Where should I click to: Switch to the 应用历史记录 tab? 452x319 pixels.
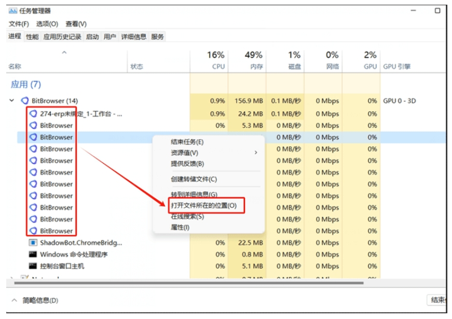(62, 37)
